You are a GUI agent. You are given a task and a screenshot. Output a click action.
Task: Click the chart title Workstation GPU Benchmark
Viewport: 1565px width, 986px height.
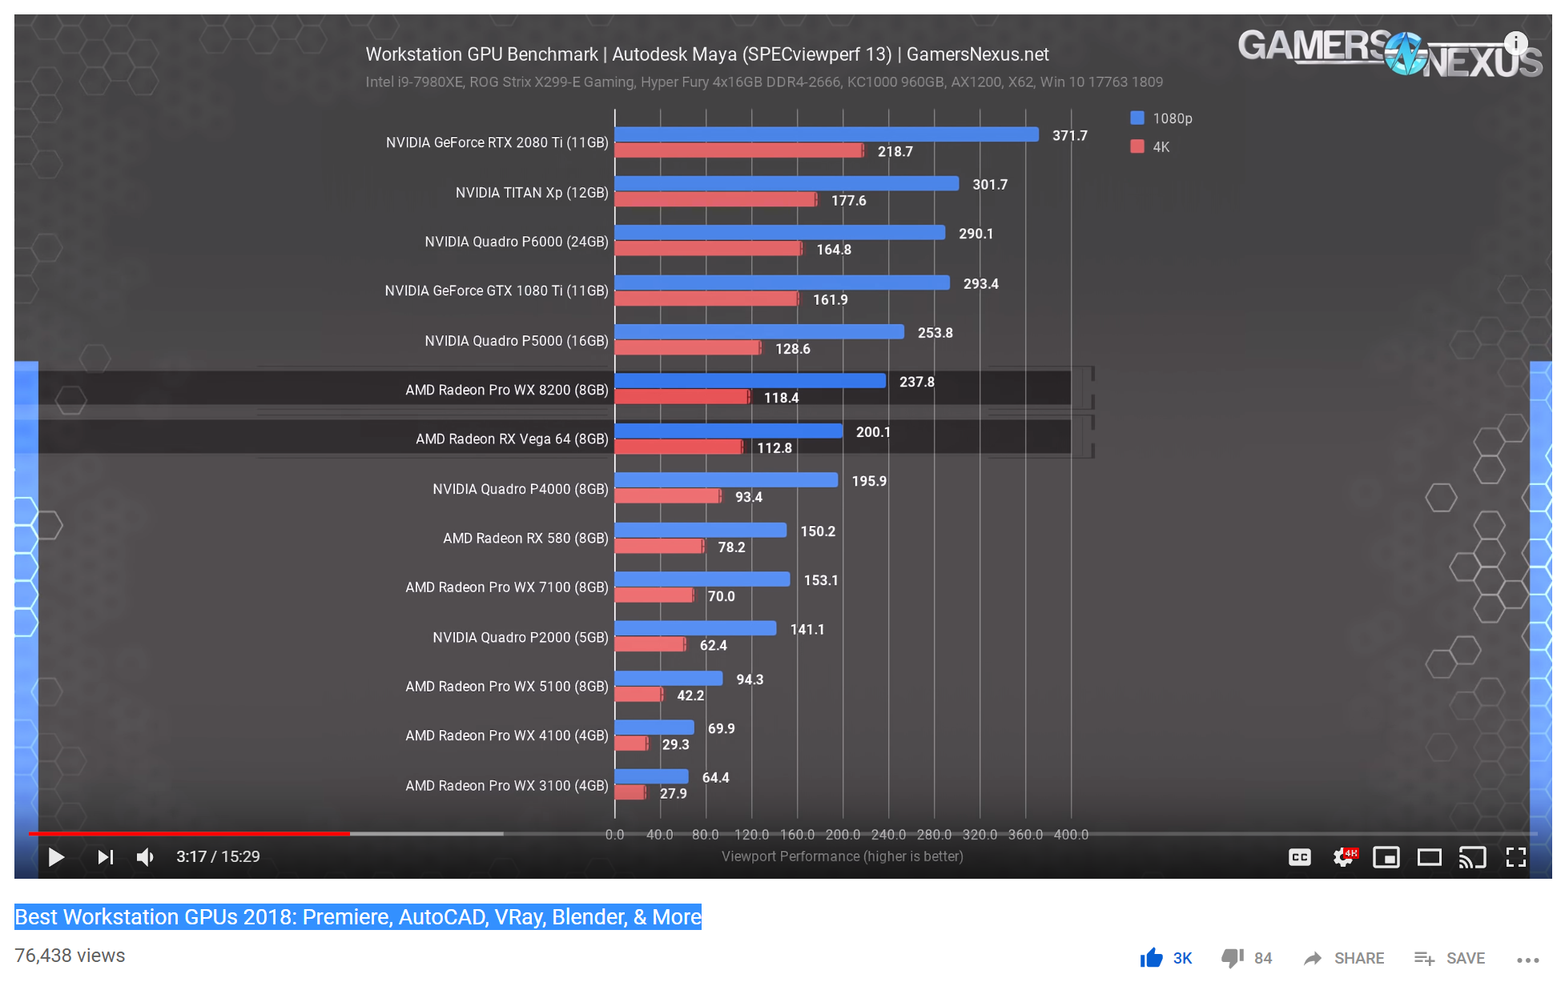tap(707, 54)
